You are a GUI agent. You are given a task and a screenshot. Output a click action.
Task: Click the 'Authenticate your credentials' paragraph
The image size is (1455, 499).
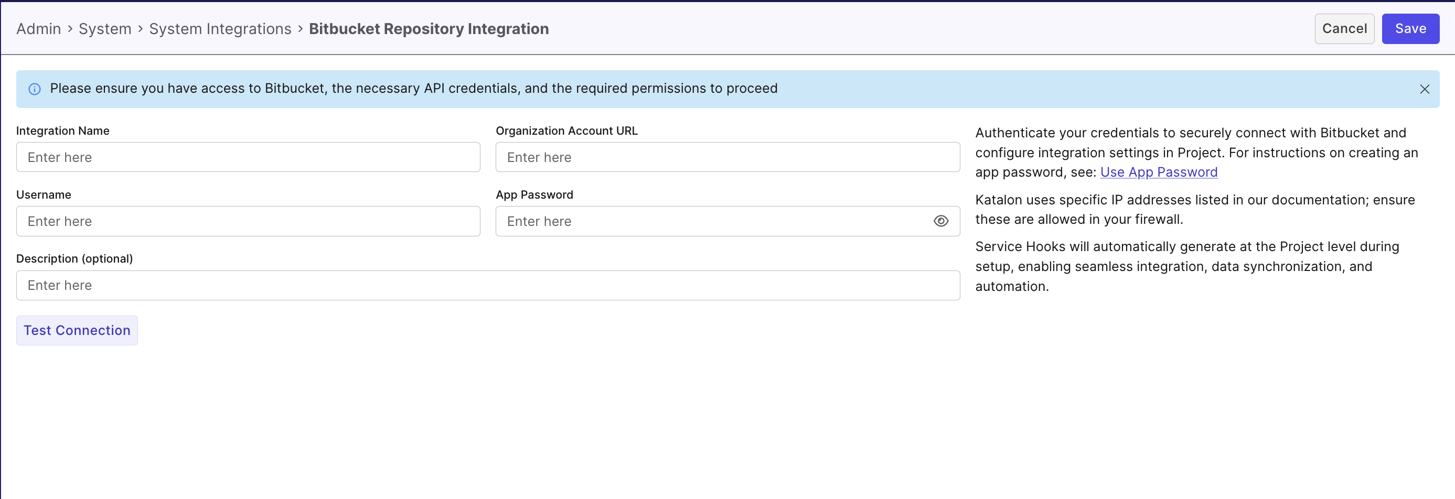click(1196, 153)
